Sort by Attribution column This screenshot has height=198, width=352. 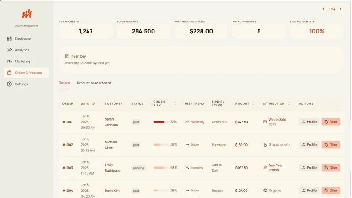pos(289,103)
